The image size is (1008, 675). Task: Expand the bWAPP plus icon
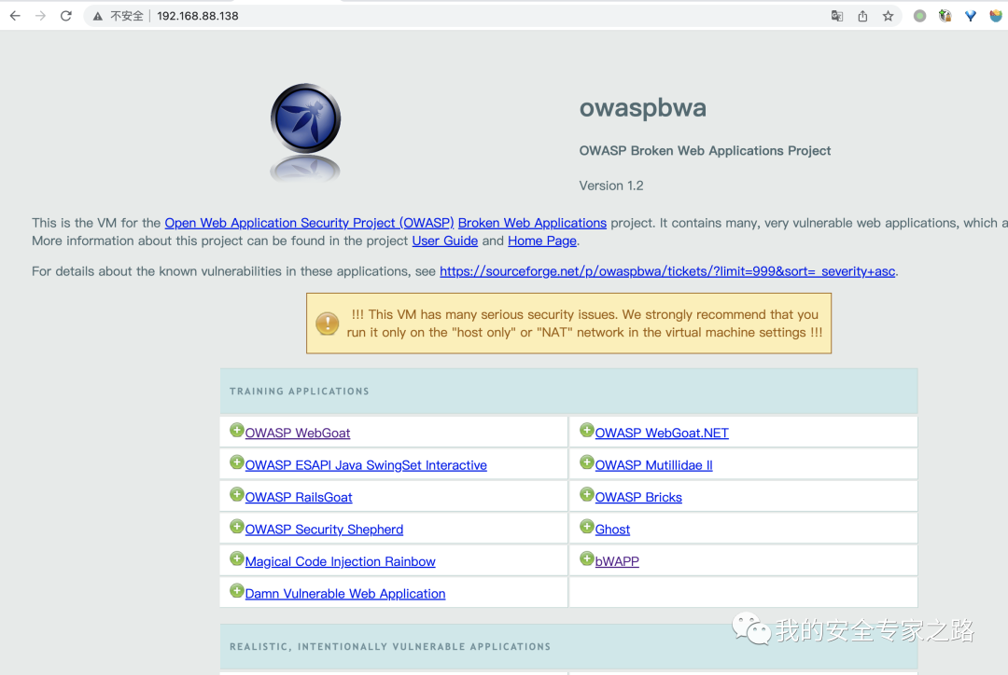[586, 558]
